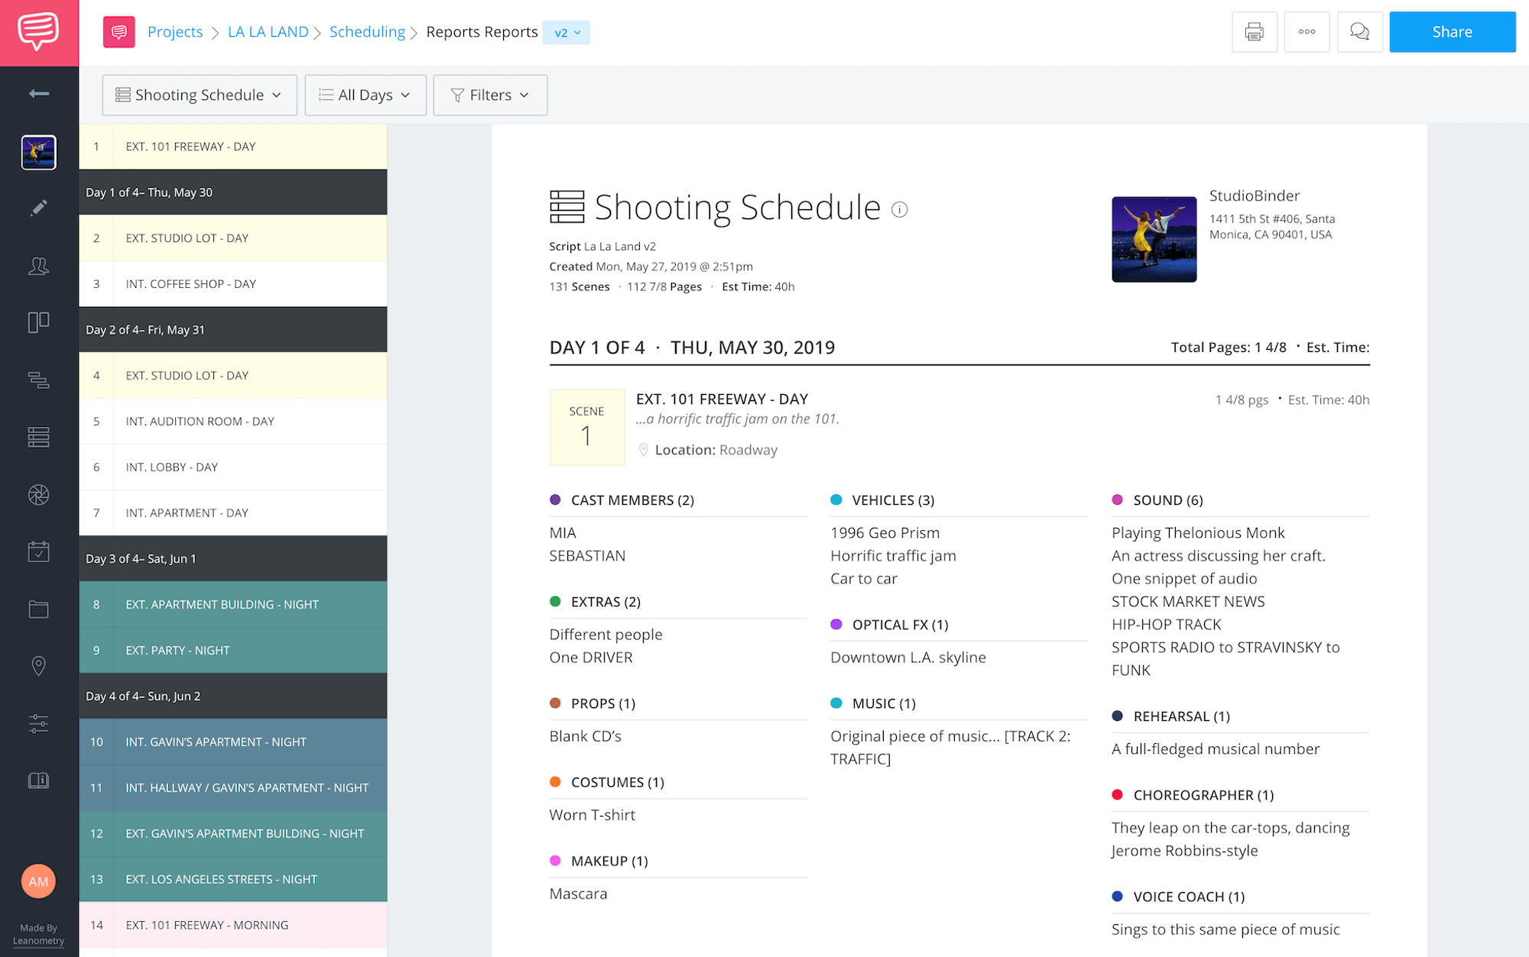Click the camera aperture icon in sidebar
This screenshot has width=1529, height=957.
[x=39, y=495]
